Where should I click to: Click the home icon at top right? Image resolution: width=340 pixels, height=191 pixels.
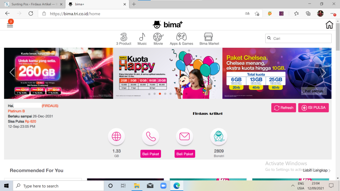(x=329, y=25)
